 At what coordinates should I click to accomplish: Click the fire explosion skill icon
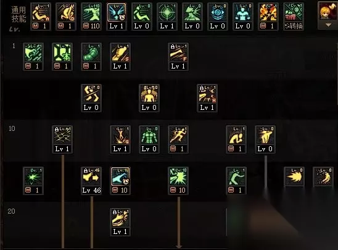[x=268, y=17]
